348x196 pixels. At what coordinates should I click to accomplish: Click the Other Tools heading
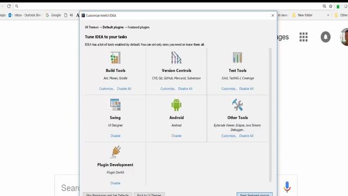pyautogui.click(x=238, y=118)
